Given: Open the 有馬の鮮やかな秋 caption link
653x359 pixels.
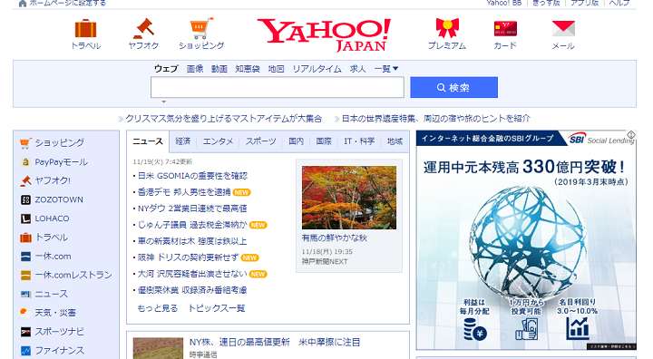Looking at the screenshot, I should click(x=335, y=238).
